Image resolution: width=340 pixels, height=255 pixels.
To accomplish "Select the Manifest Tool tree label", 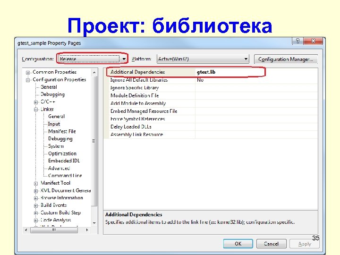I will [x=55, y=183].
